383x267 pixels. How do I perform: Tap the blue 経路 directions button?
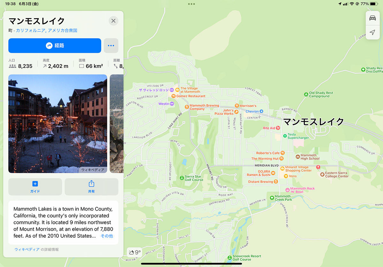[55, 46]
